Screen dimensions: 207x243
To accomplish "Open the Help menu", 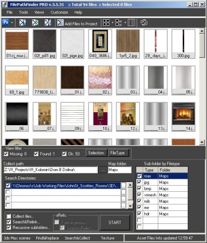I will (x=78, y=12).
